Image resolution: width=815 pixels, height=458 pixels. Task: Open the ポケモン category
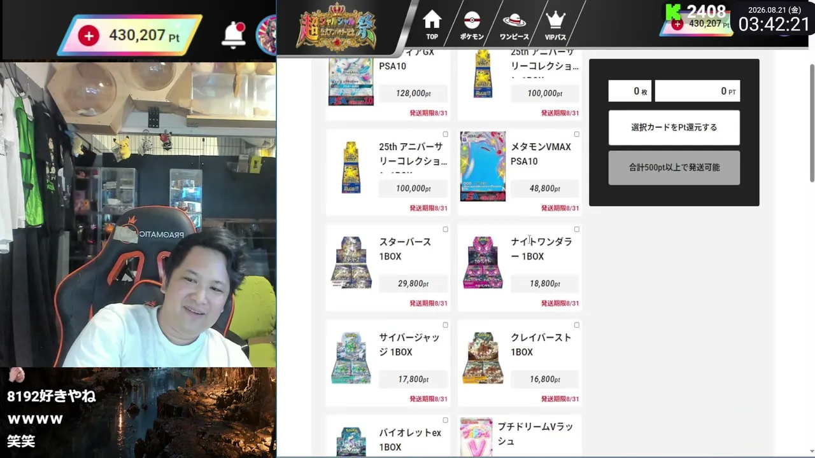(x=472, y=26)
